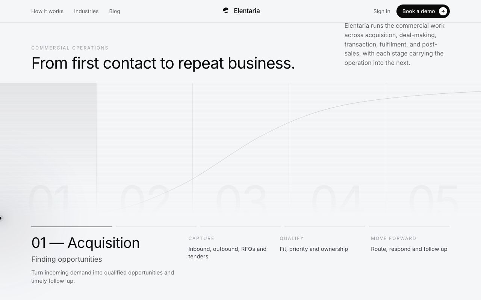Click the large faded 03 stage number
This screenshot has height=300, width=481.
click(241, 199)
